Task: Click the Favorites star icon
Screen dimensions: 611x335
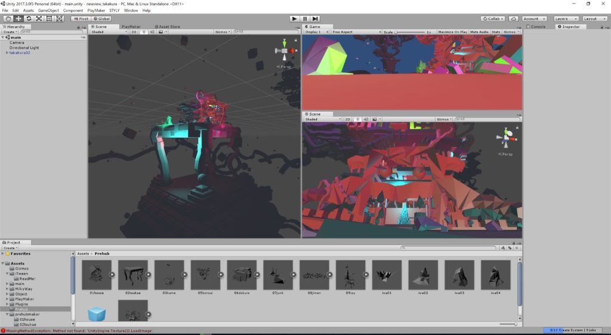Action: point(7,253)
